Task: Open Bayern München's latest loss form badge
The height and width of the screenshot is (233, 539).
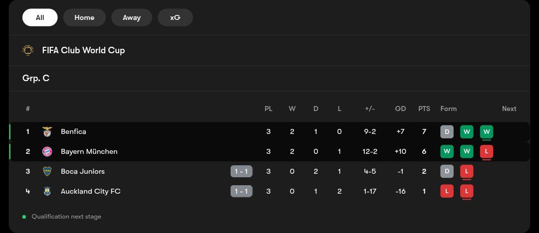Action: pyautogui.click(x=487, y=152)
